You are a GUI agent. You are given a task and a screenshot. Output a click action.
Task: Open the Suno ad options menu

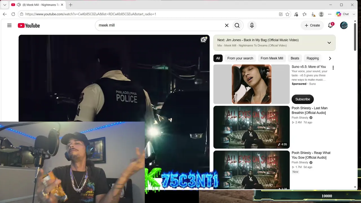pyautogui.click(x=333, y=68)
